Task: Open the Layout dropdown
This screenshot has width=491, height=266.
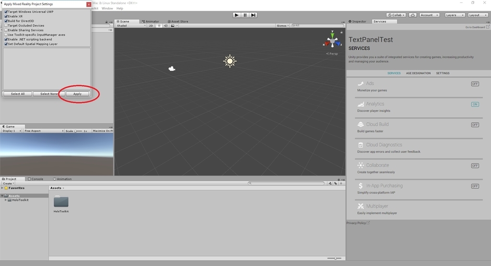Action: (478, 15)
